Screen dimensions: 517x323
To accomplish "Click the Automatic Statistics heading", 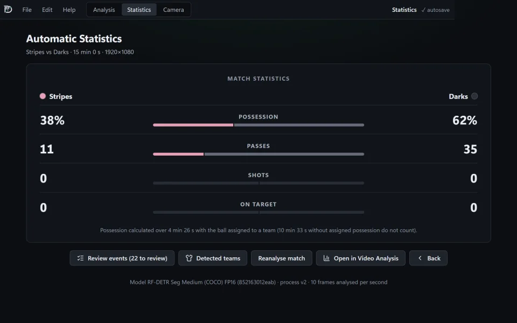I will tap(74, 39).
